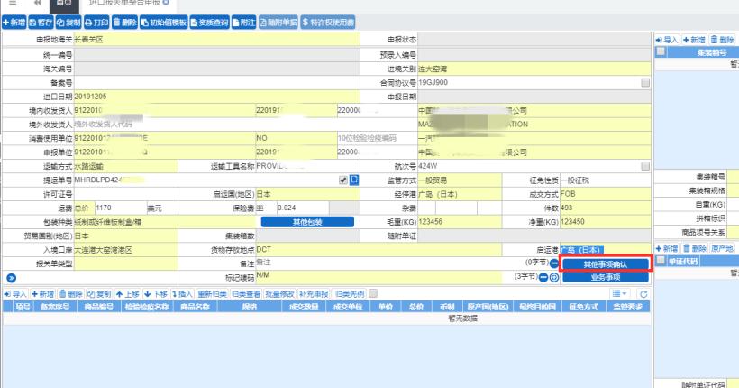Click the plus icon beside 标记唛码 byte count
The width and height of the screenshot is (739, 388).
(x=554, y=278)
